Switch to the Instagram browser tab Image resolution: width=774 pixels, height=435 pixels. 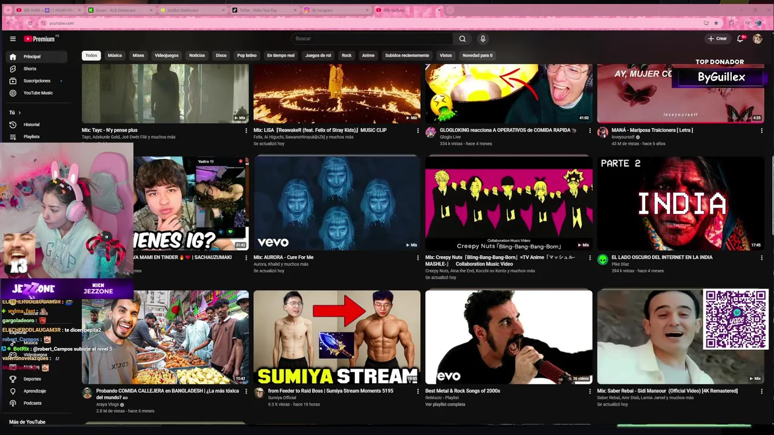pos(336,10)
